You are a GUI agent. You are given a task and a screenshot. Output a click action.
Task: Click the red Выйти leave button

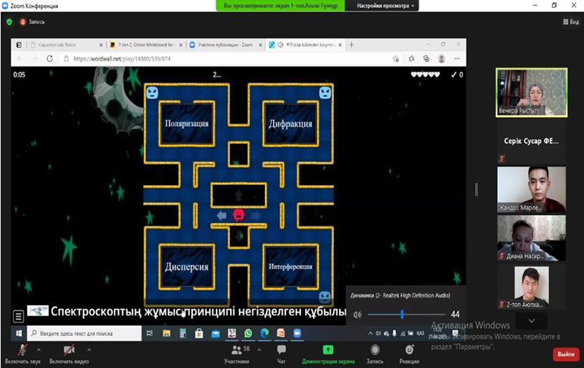[x=566, y=354]
